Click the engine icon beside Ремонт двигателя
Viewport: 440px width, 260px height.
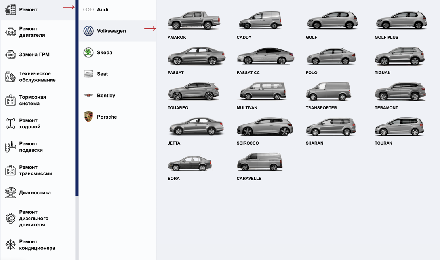11,32
